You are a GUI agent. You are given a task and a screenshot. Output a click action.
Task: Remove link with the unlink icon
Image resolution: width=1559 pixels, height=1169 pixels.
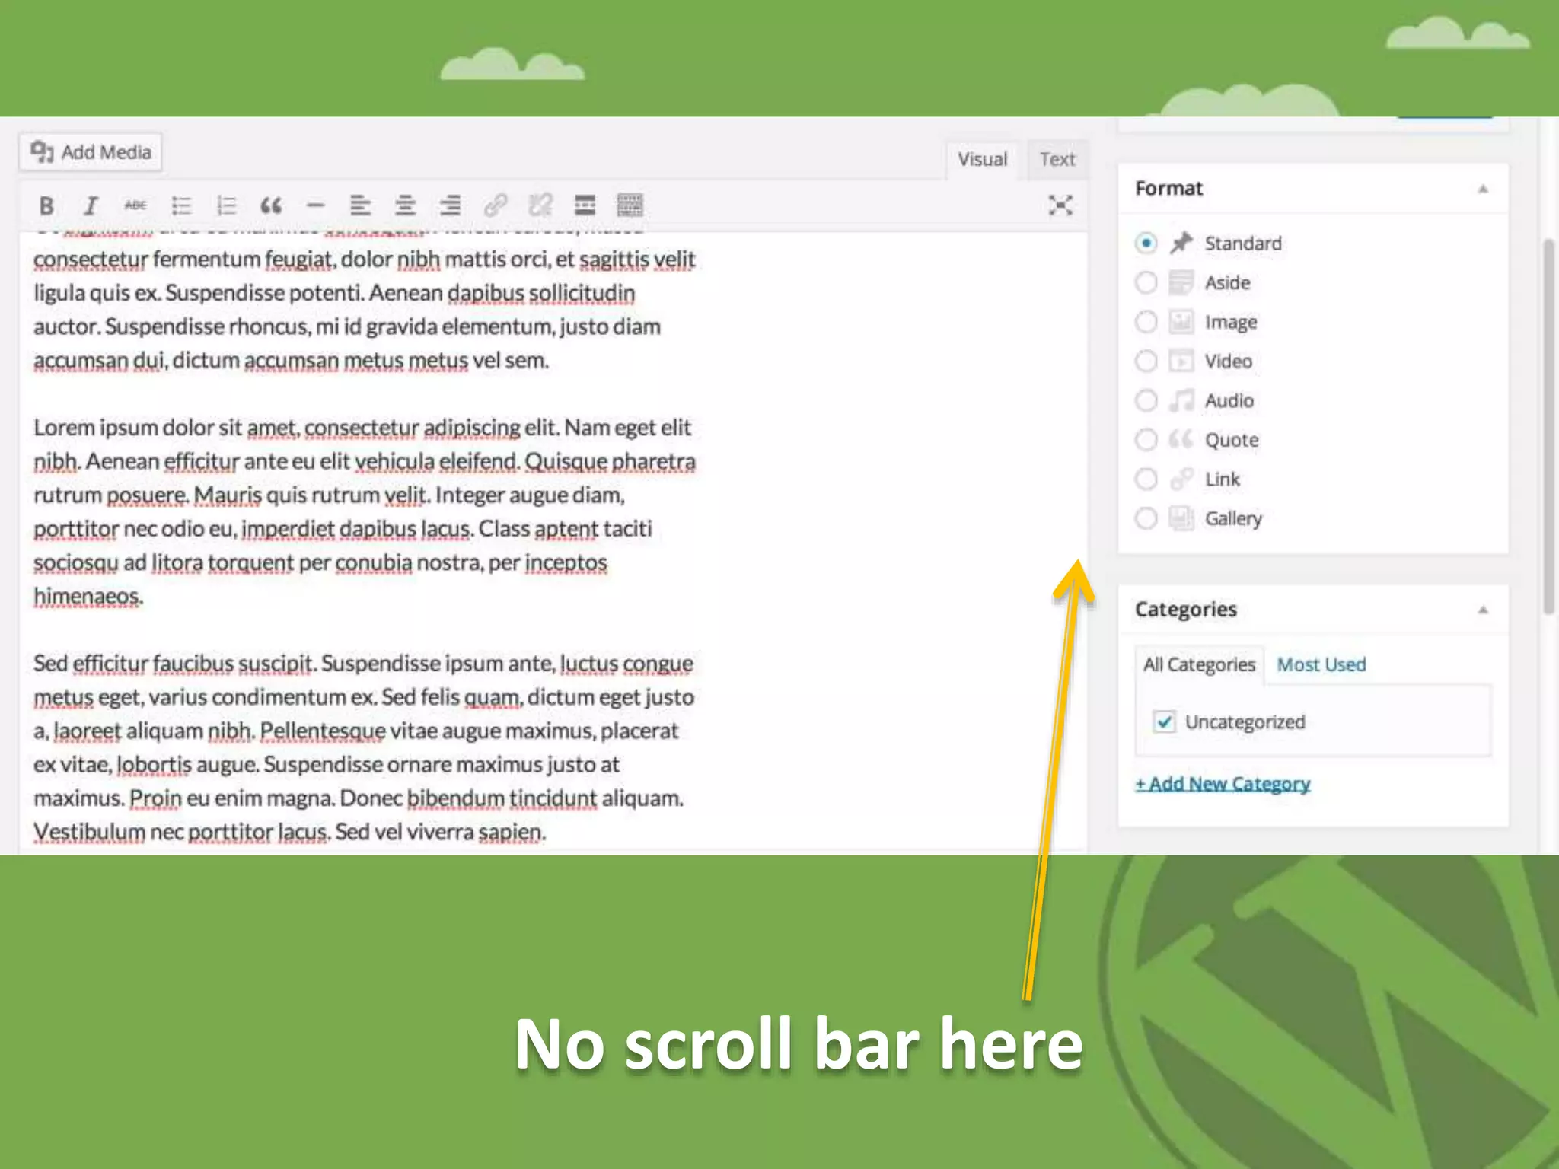(540, 205)
